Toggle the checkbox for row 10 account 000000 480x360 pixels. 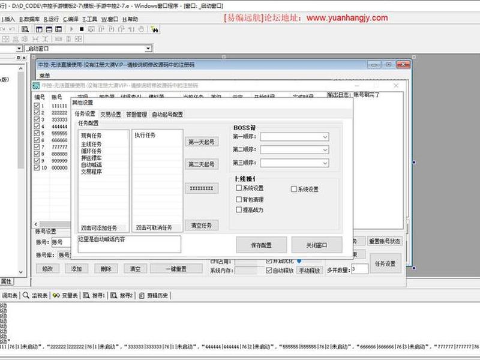pyautogui.click(x=37, y=168)
